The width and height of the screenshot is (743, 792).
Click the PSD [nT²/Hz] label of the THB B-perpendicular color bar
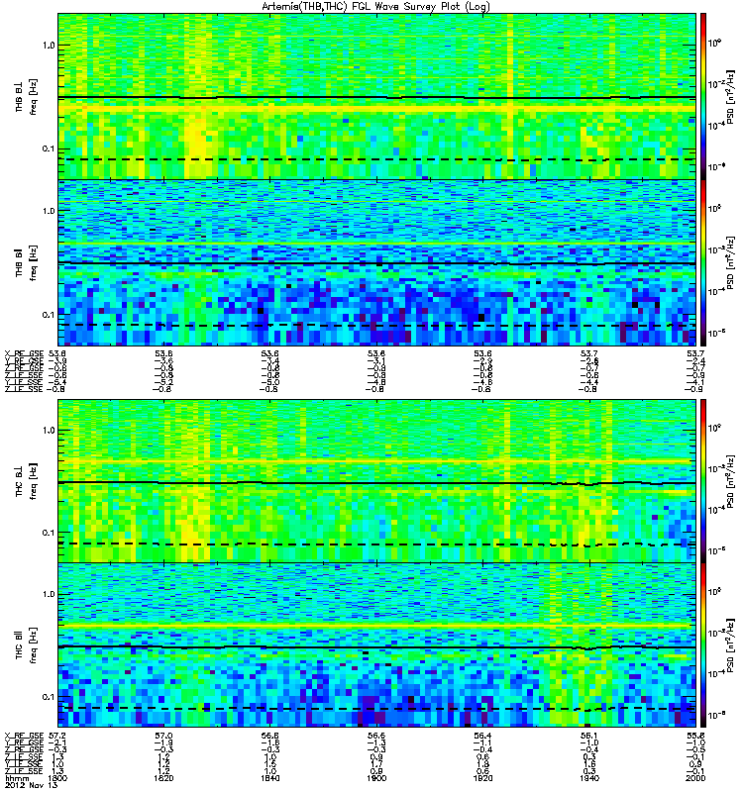731,96
